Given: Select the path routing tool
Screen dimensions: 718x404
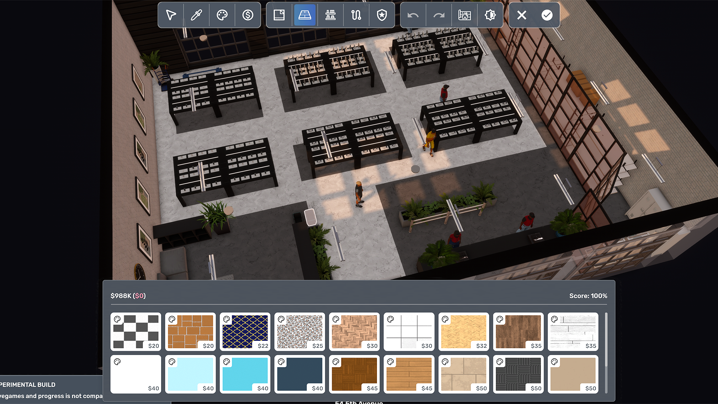Looking at the screenshot, I should pyautogui.click(x=356, y=15).
